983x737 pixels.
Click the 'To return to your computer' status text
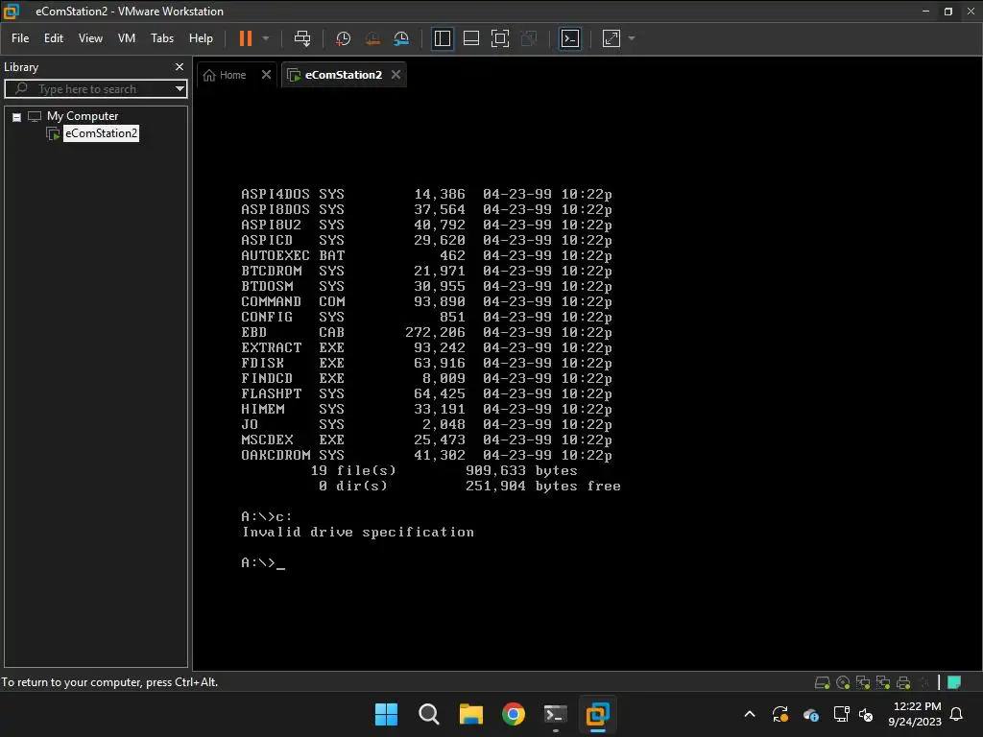pos(109,682)
